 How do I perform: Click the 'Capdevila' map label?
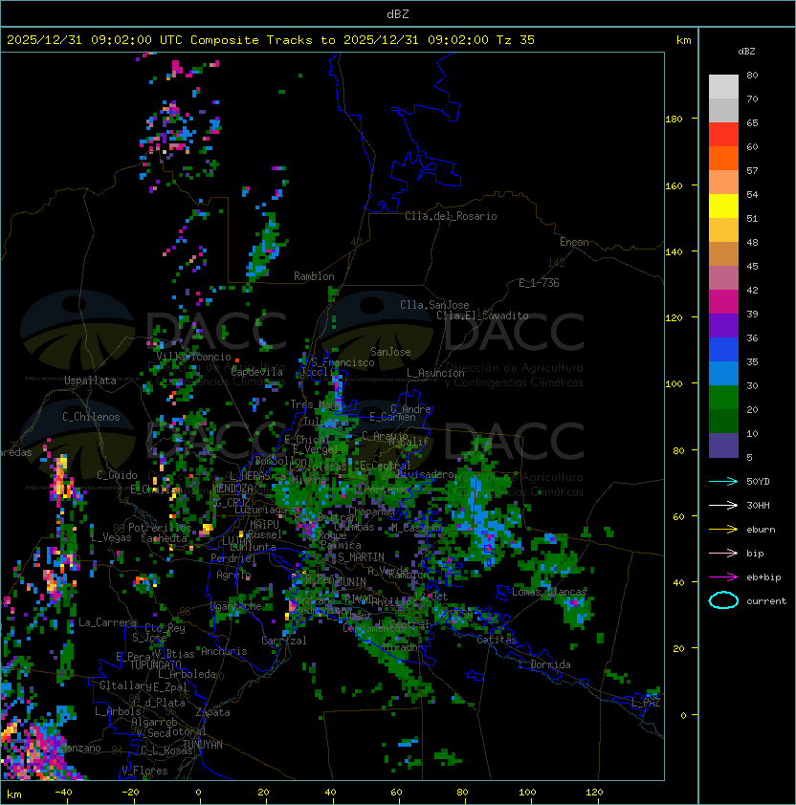257,372
